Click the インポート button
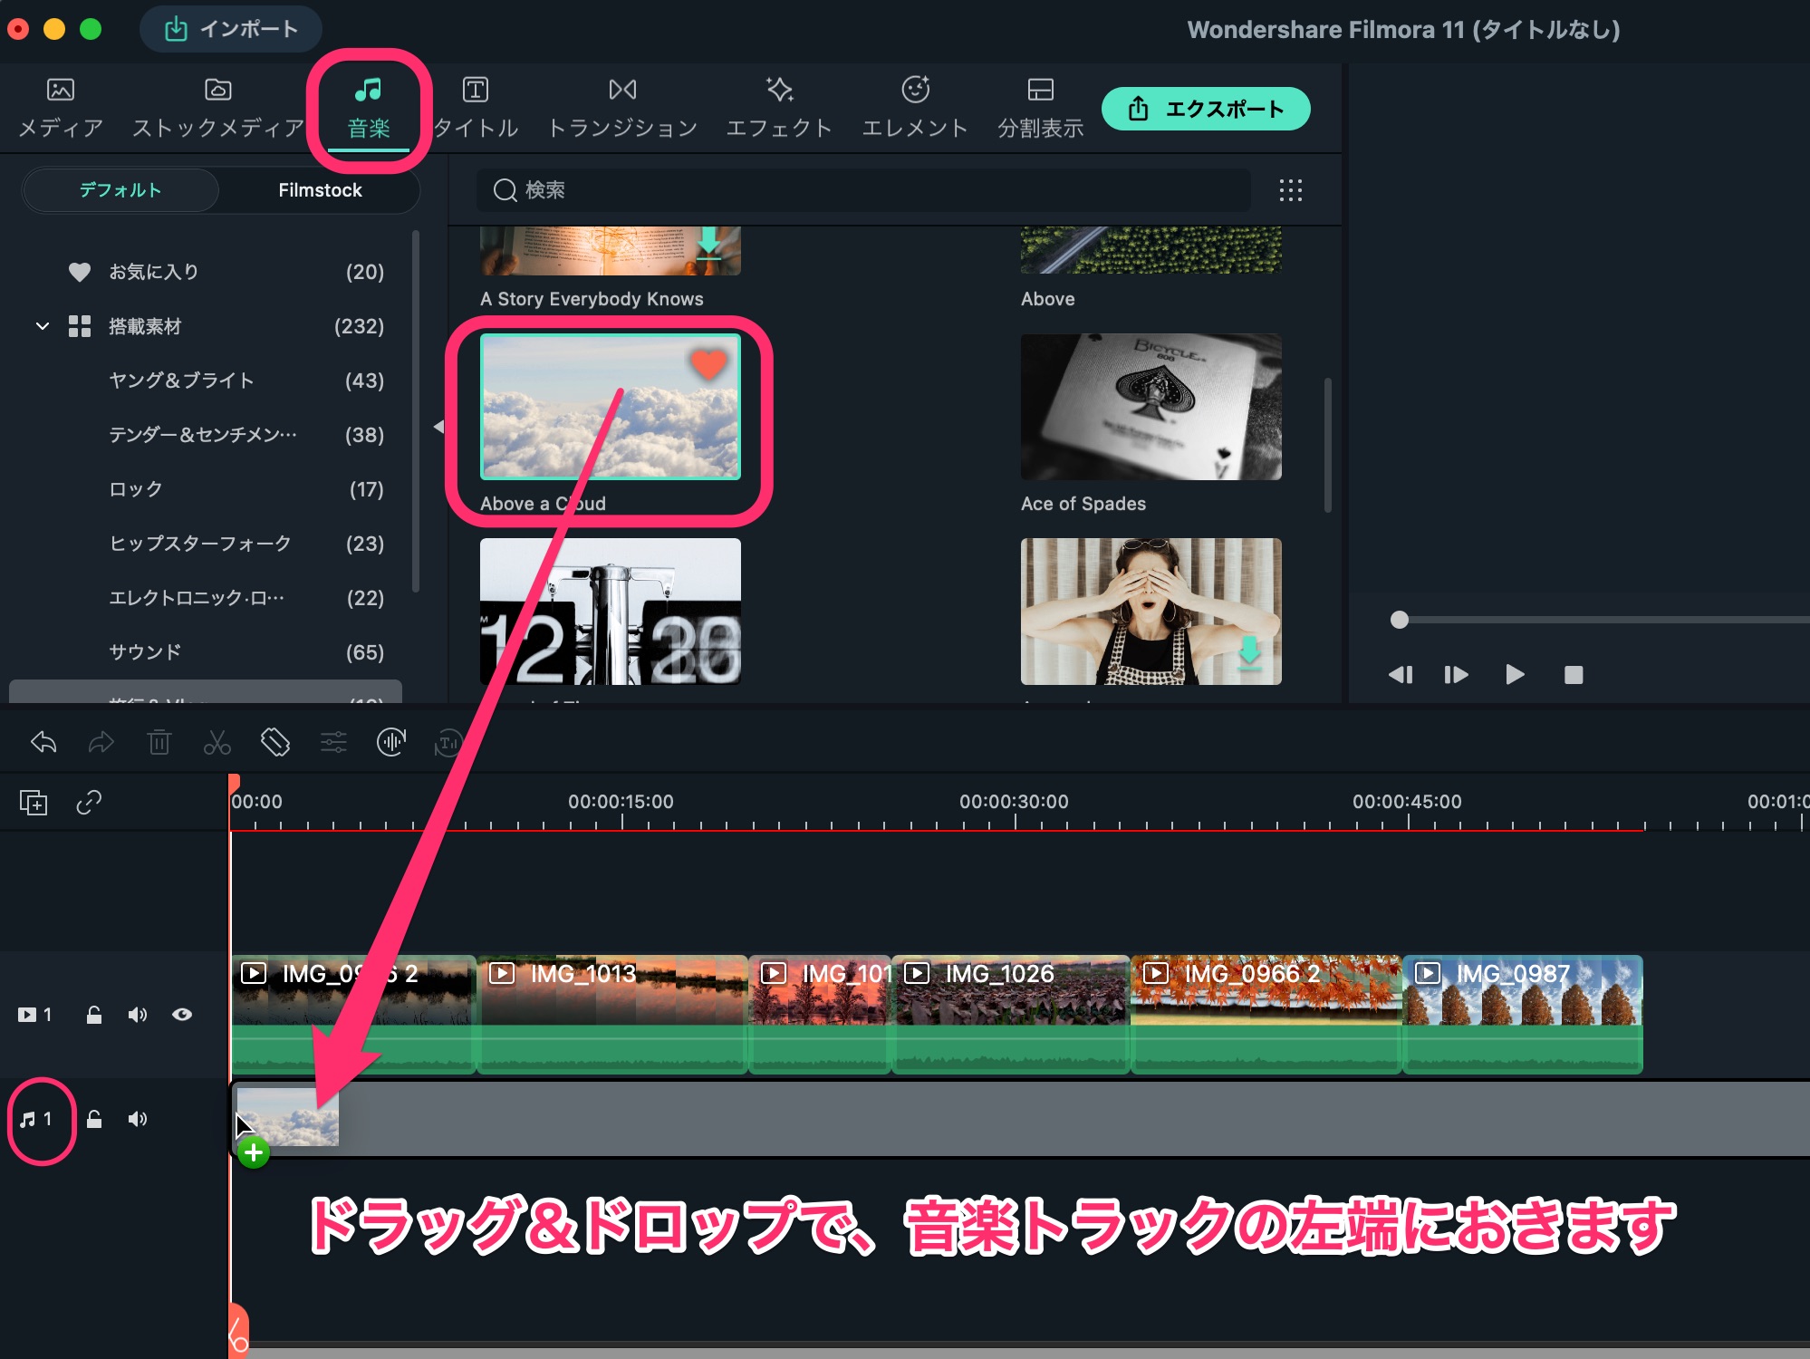 click(231, 28)
